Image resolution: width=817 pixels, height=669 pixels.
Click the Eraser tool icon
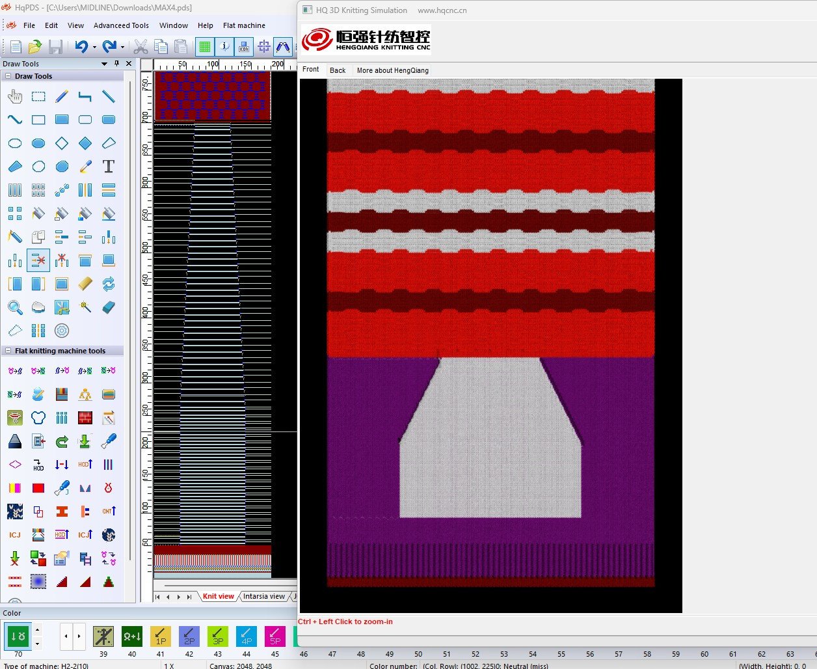(x=109, y=307)
